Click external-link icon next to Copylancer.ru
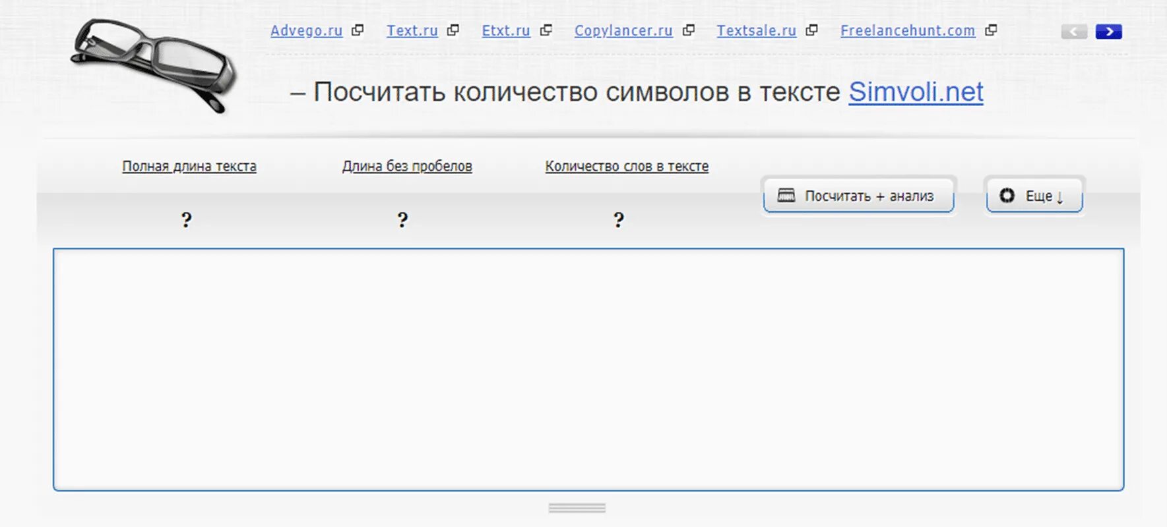 [688, 30]
